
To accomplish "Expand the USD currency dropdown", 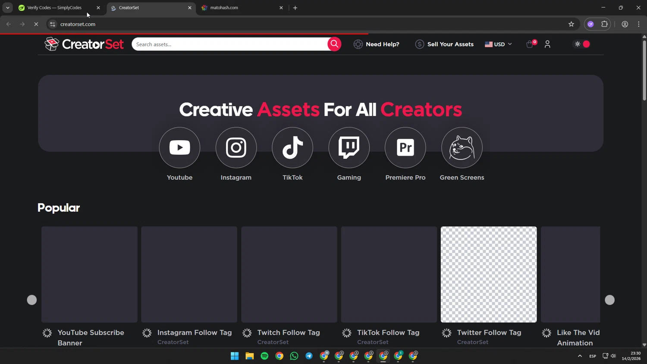I will coord(498,44).
